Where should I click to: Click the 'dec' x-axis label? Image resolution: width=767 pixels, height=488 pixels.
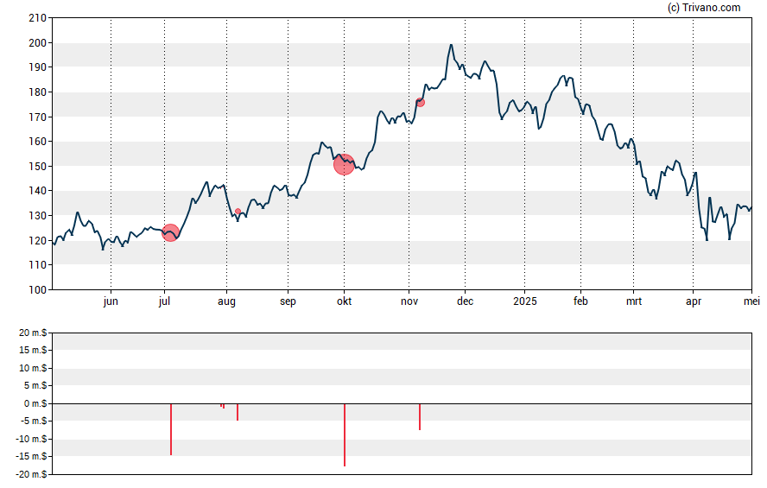(x=465, y=301)
